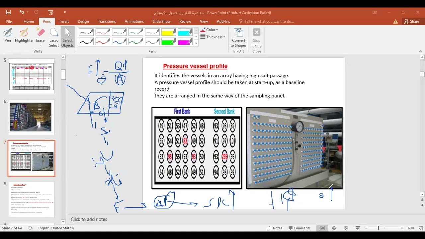Zoom out with the minus button
This screenshot has height=239, width=425.
[366, 228]
